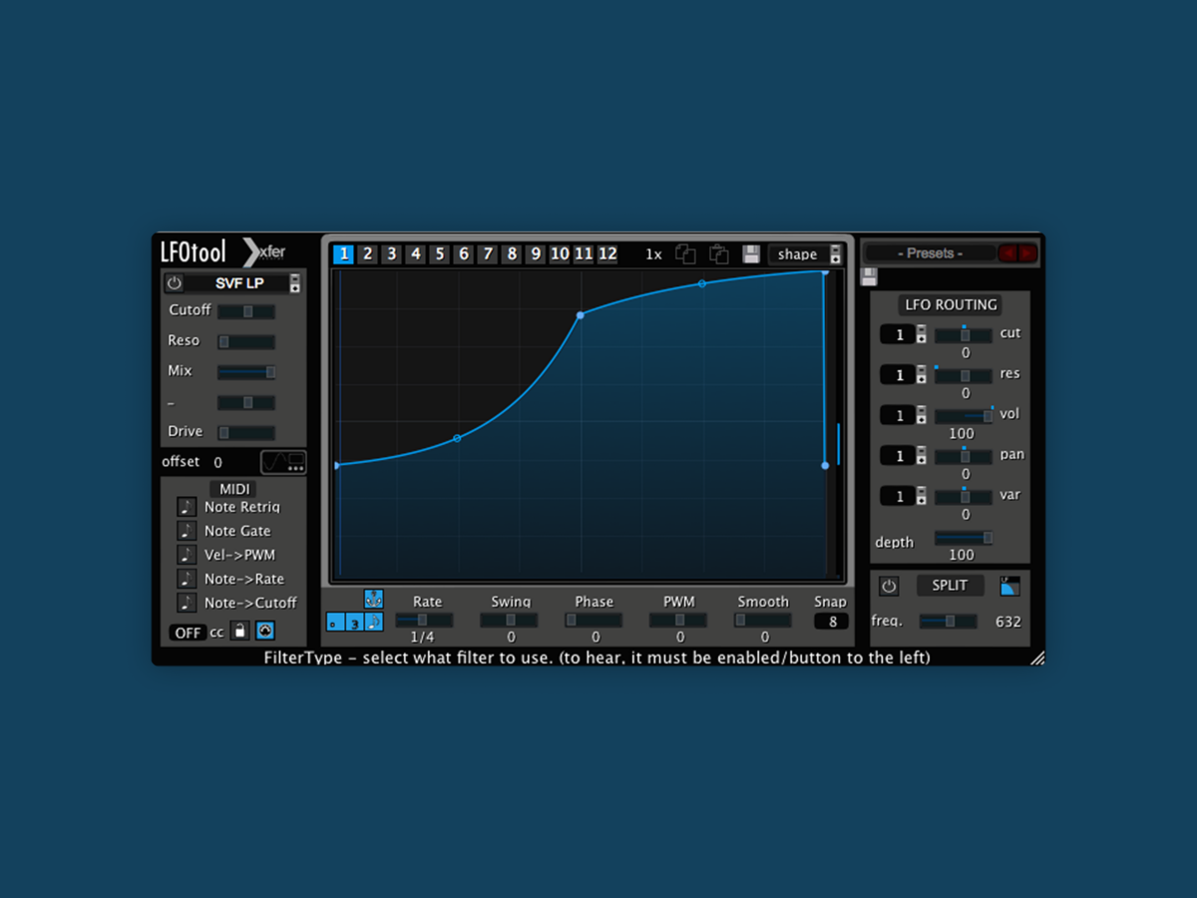Image resolution: width=1197 pixels, height=898 pixels.
Task: Toggle the Note Gate MIDI note icon
Action: [x=187, y=531]
